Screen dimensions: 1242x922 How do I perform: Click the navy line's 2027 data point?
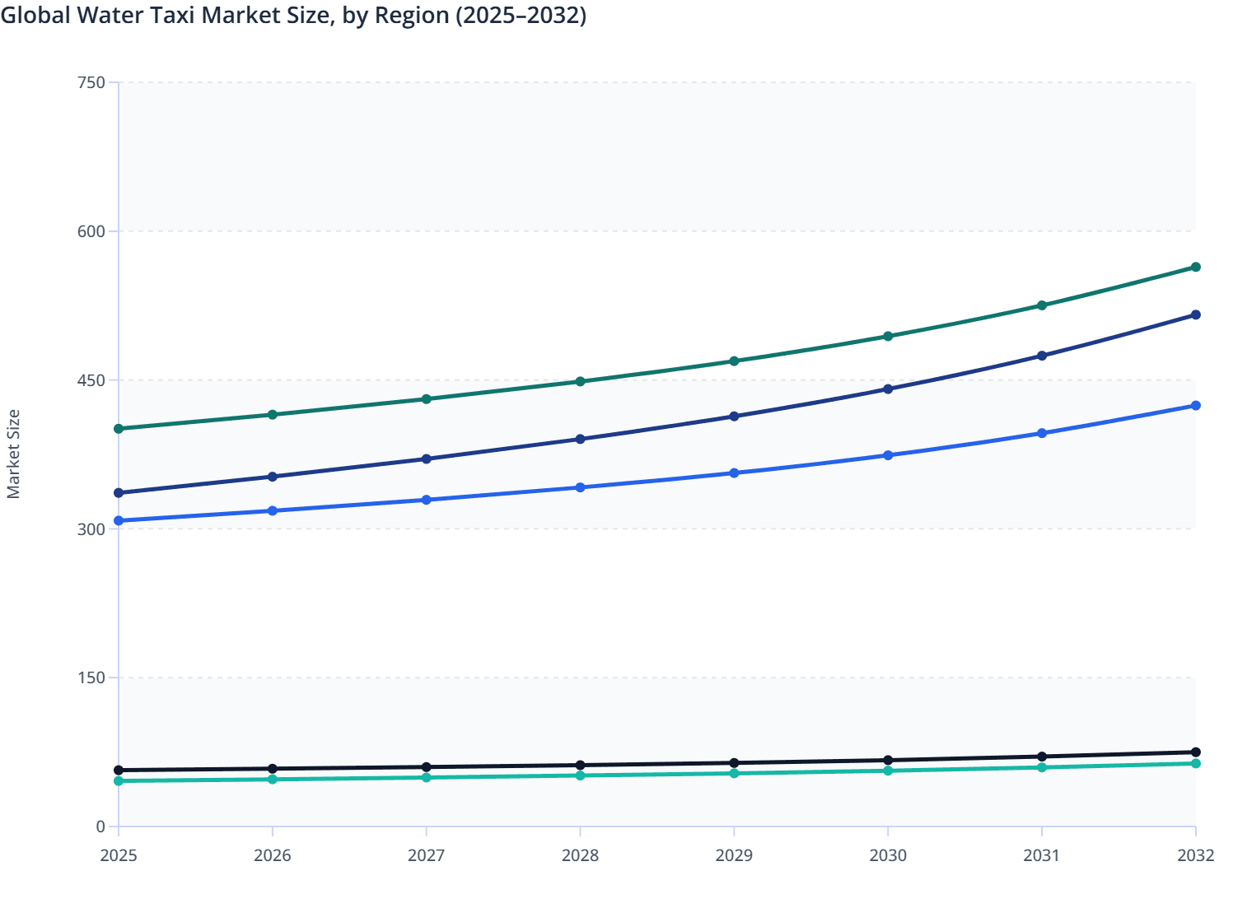coord(427,459)
